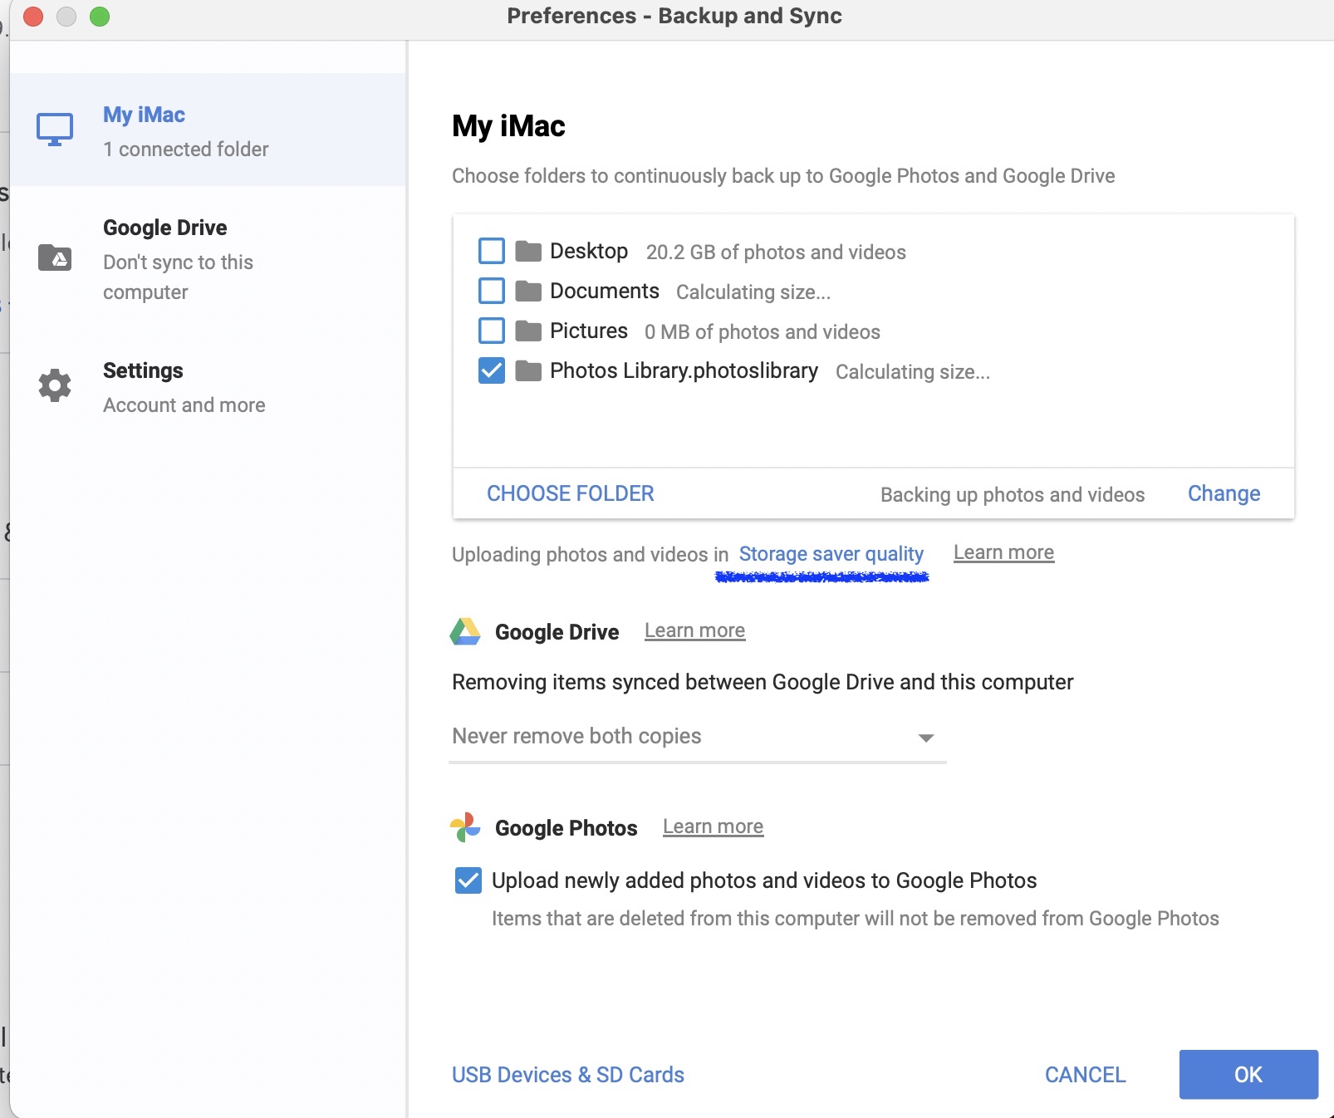Open Learn more beside Google Photos heading

[713, 826]
